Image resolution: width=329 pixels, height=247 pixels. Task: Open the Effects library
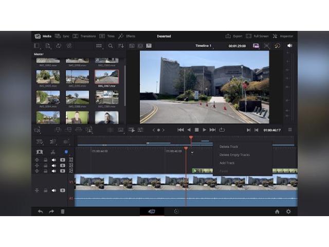[x=126, y=36]
